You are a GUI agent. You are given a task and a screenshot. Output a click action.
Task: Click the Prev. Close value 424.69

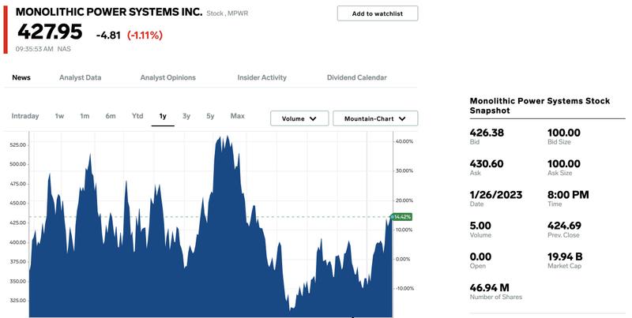click(x=564, y=226)
